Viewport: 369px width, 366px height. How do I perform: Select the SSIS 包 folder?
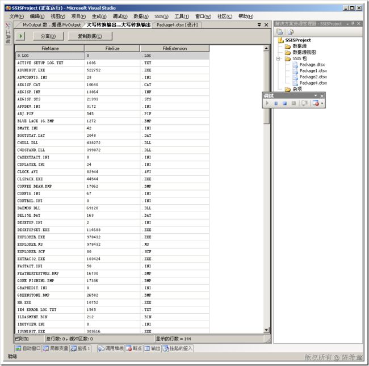(x=300, y=58)
